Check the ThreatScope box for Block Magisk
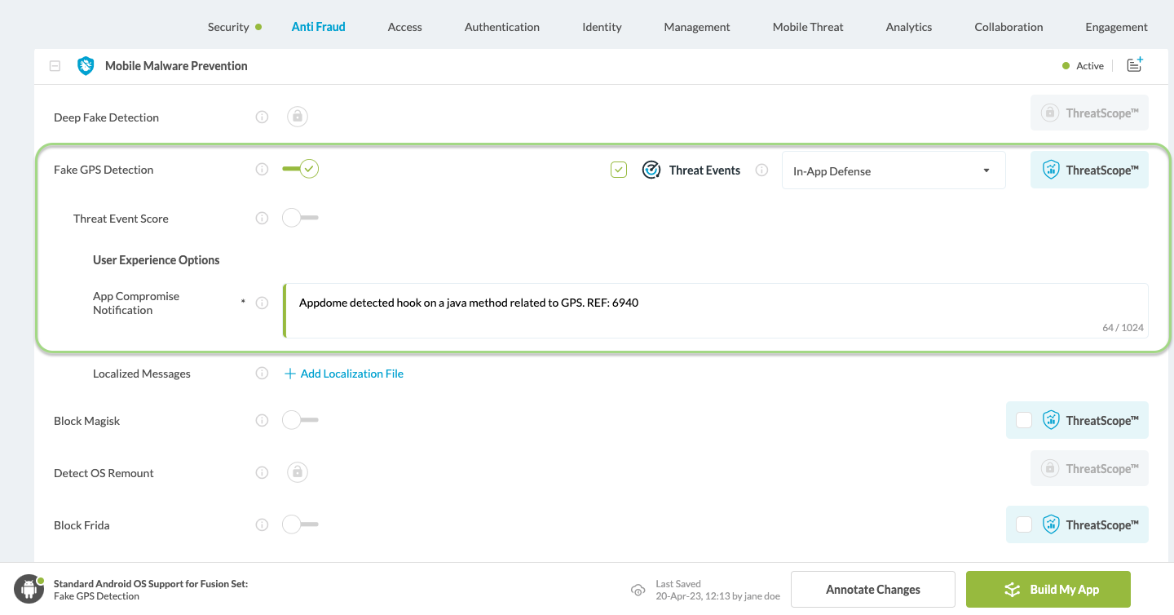This screenshot has height=615, width=1174. tap(1024, 420)
